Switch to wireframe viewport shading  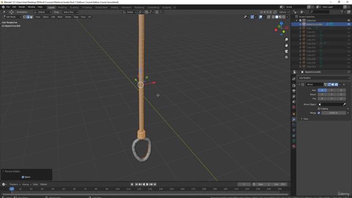pos(273,17)
